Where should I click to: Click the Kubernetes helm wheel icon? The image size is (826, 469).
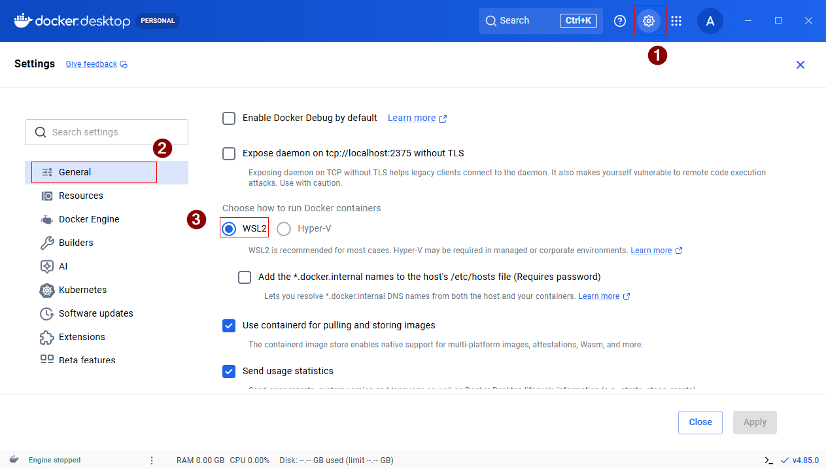(x=47, y=290)
